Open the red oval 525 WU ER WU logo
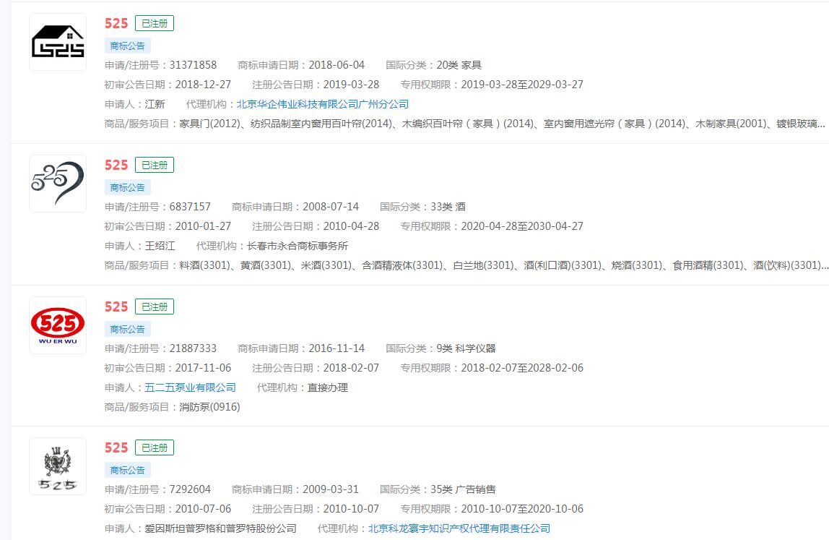The image size is (829, 540). (58, 325)
